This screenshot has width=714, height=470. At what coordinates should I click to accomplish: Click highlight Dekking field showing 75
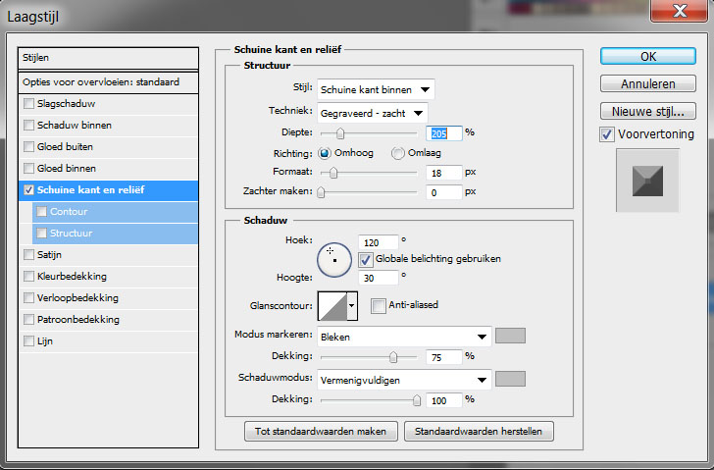tap(444, 357)
